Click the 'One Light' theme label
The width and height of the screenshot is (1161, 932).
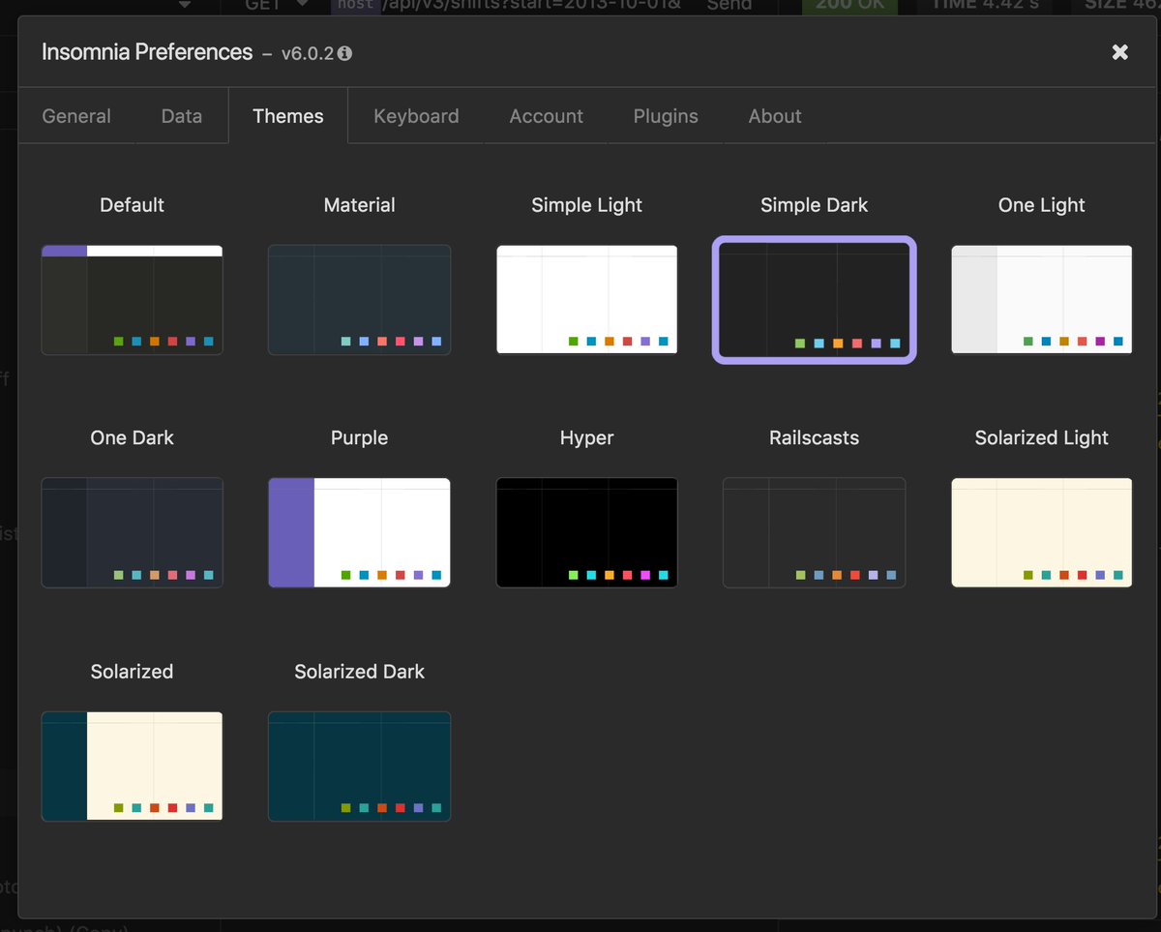point(1042,205)
